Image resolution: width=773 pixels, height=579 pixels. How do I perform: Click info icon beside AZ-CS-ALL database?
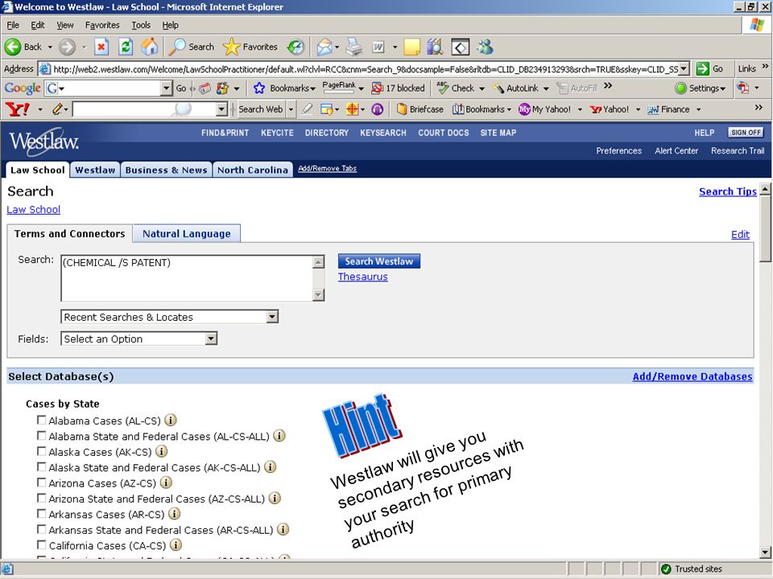[275, 499]
